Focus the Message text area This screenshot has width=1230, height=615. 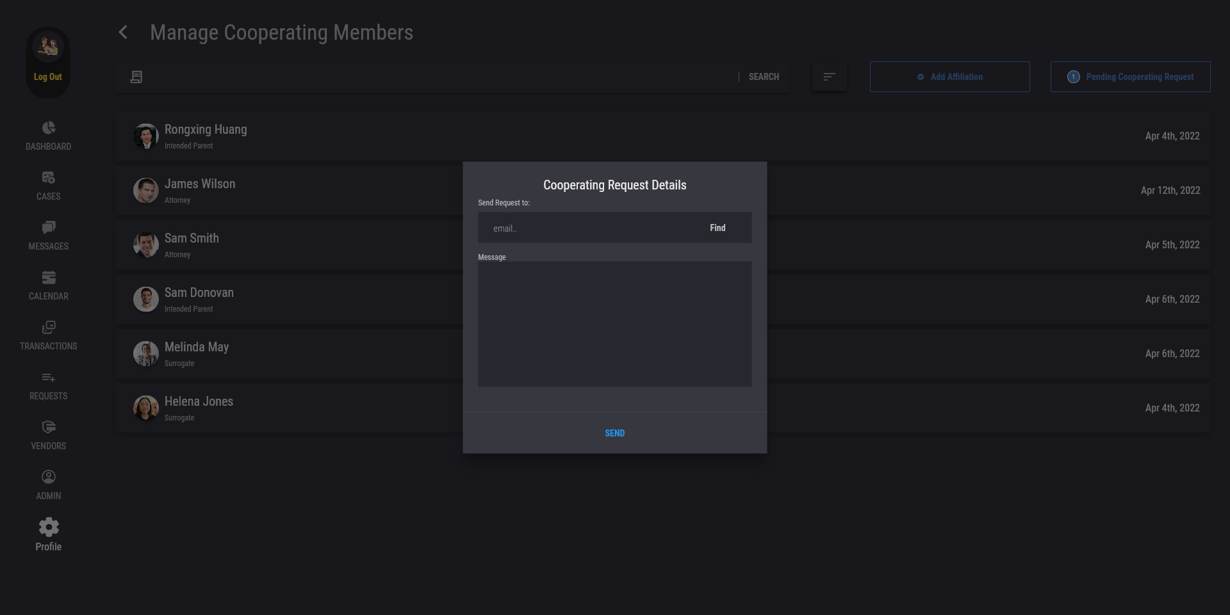coord(614,324)
